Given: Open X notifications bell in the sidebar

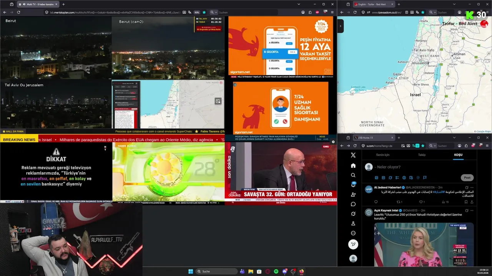Looking at the screenshot, I should pyautogui.click(x=353, y=185).
